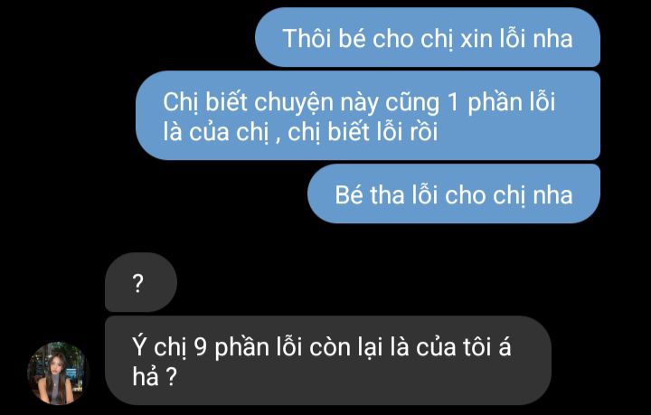Viewport: 651px width, 415px height.
Task: Click the number 1 in the blue message
Action: click(453, 102)
